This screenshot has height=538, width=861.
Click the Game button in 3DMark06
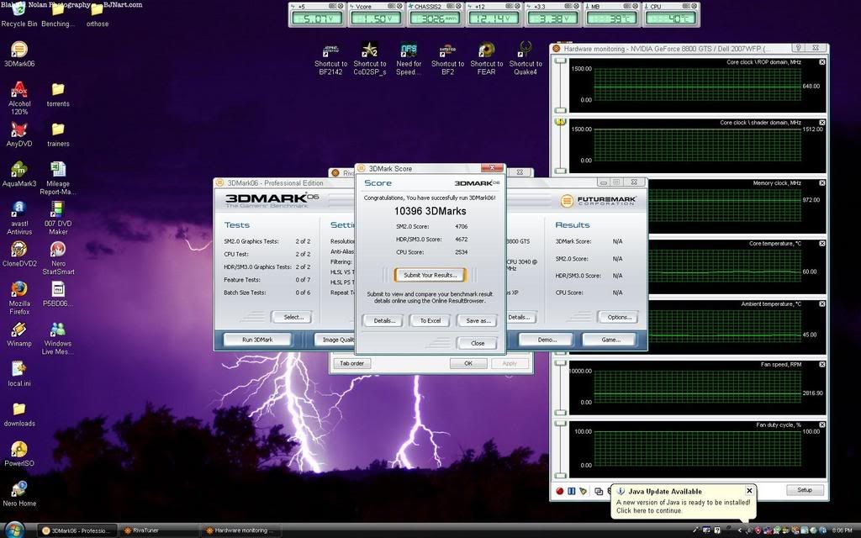[x=610, y=340]
